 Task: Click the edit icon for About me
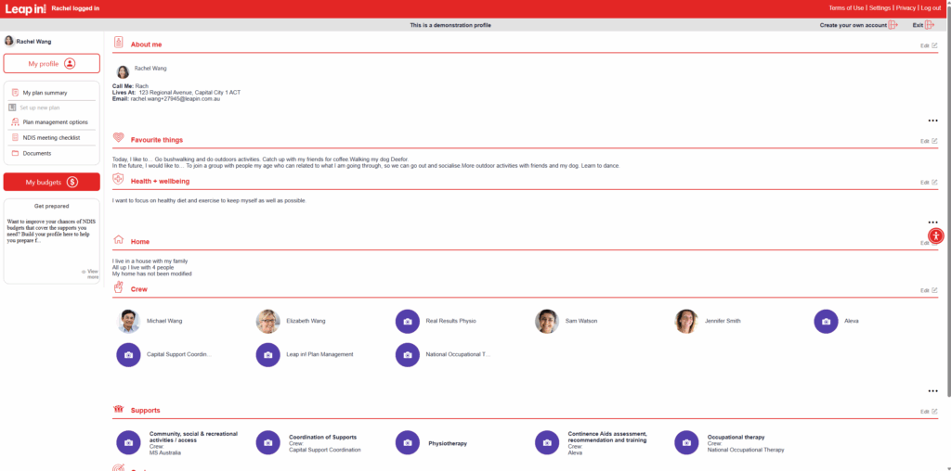[x=934, y=45]
